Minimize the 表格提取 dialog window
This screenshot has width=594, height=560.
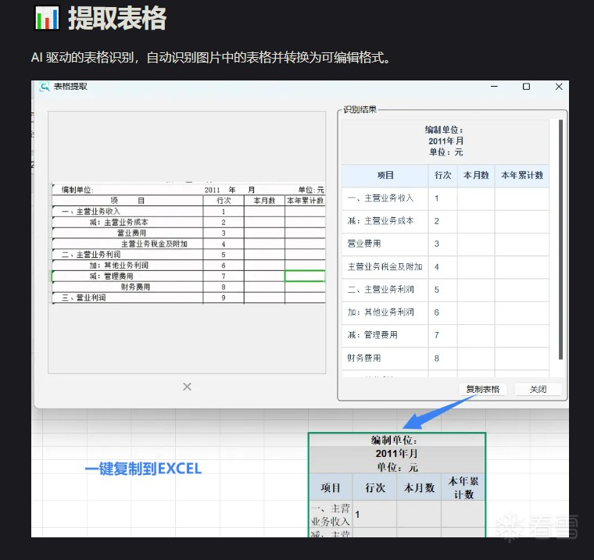(x=494, y=87)
